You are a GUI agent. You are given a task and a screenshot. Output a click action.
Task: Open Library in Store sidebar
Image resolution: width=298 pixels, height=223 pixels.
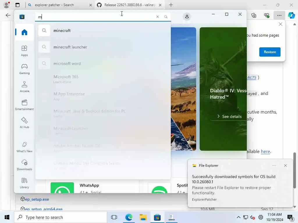tap(24, 183)
